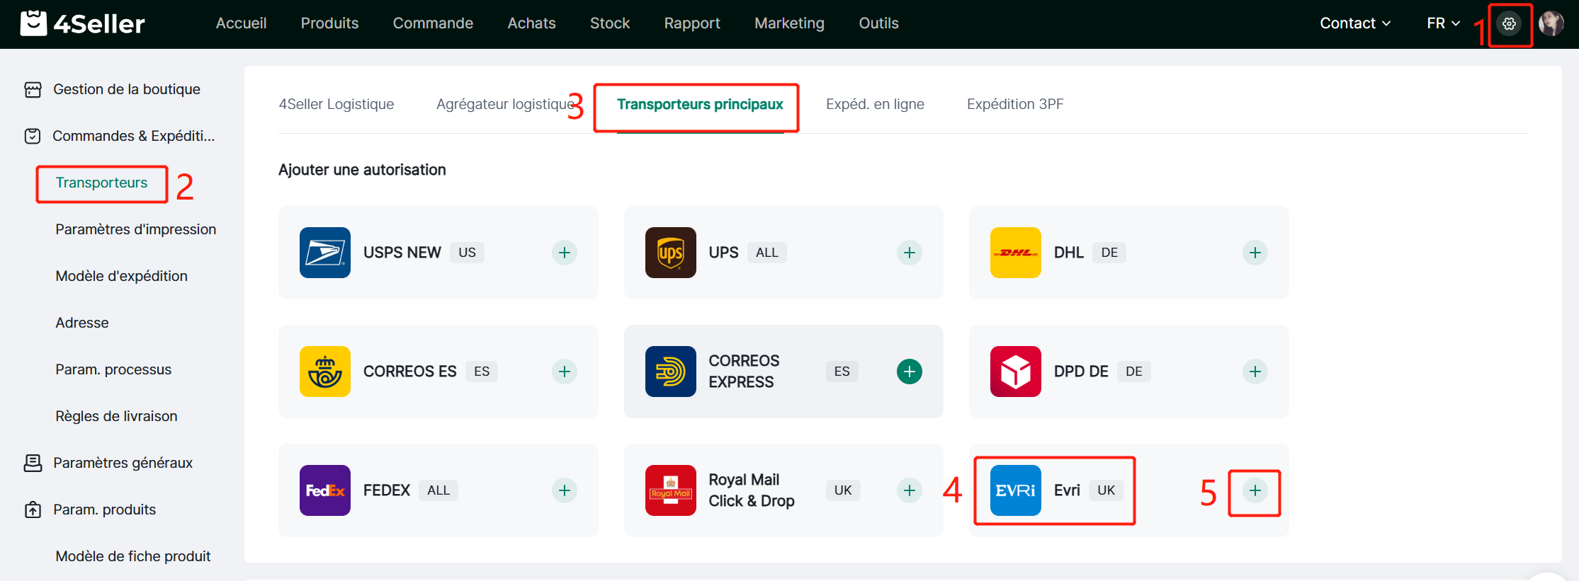Click the DPD DE red cube logo
The height and width of the screenshot is (581, 1579).
[1016, 372]
